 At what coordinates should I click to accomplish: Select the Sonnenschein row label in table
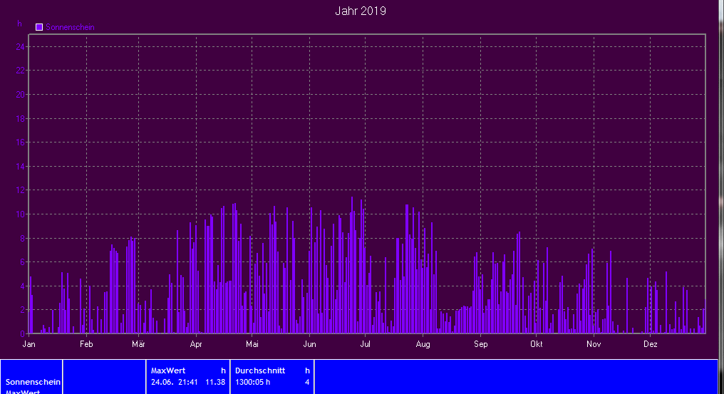pyautogui.click(x=33, y=382)
